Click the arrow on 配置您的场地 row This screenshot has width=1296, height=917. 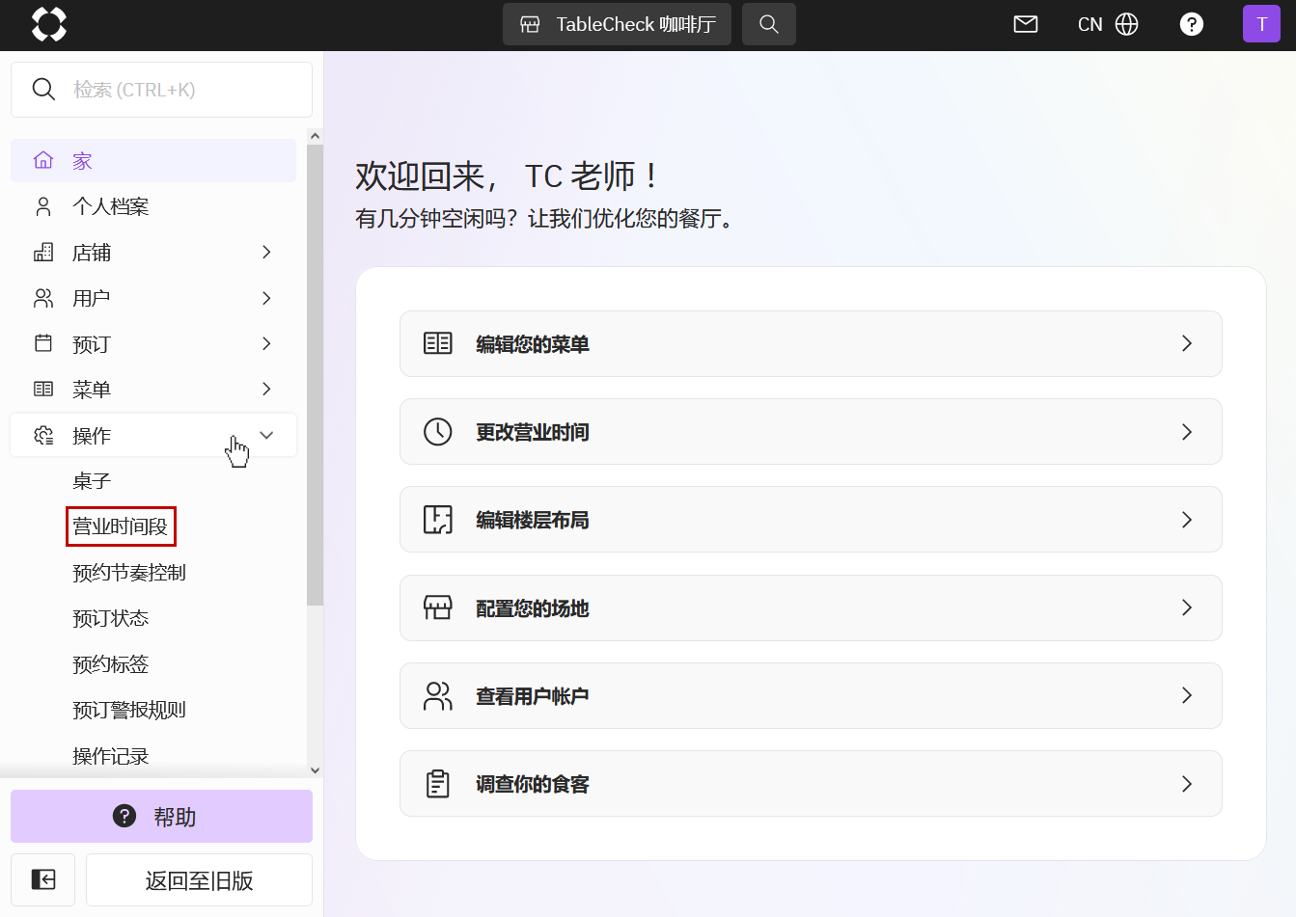coord(1187,607)
